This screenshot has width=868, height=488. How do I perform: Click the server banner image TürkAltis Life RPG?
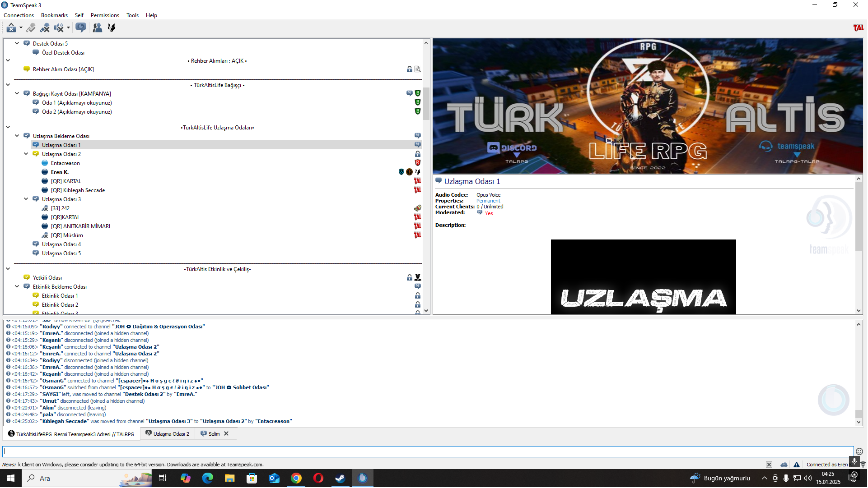648,106
